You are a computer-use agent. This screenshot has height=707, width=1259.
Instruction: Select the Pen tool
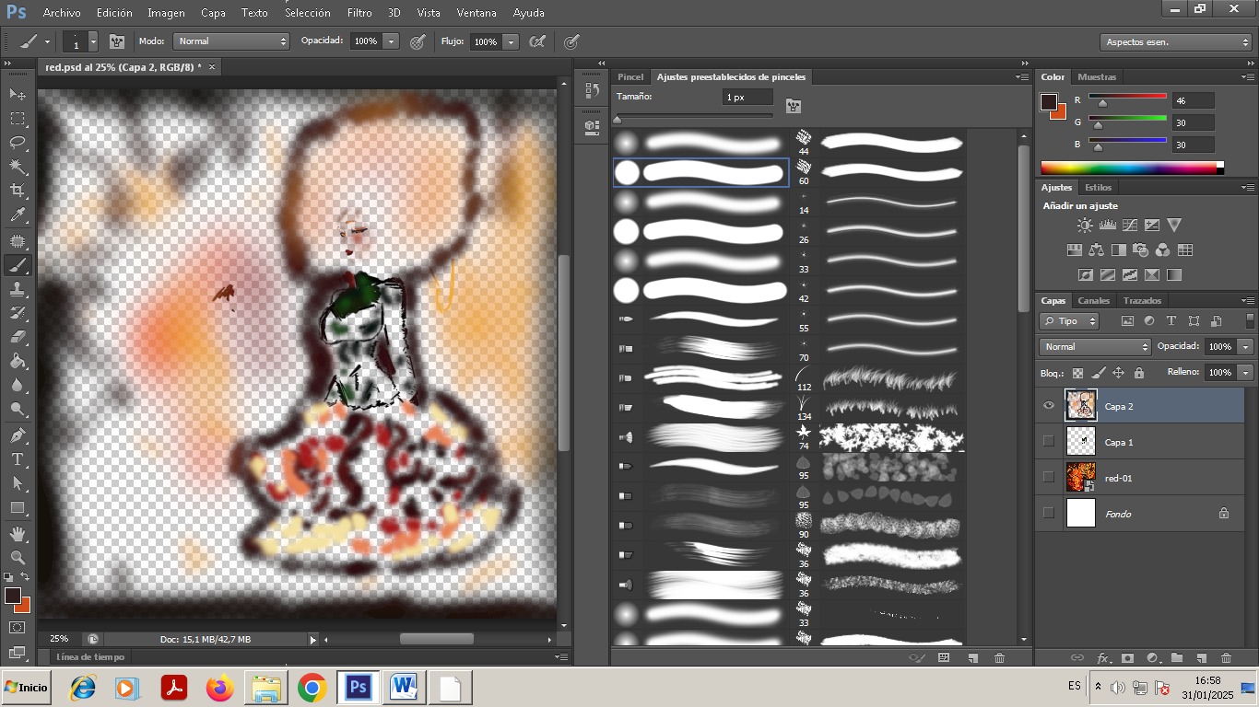point(18,435)
